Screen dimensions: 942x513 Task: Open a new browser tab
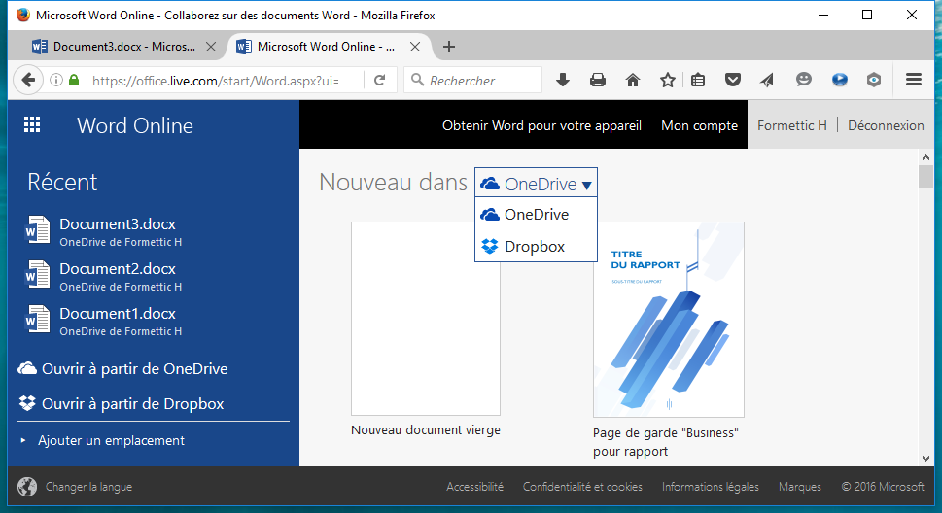pos(449,47)
